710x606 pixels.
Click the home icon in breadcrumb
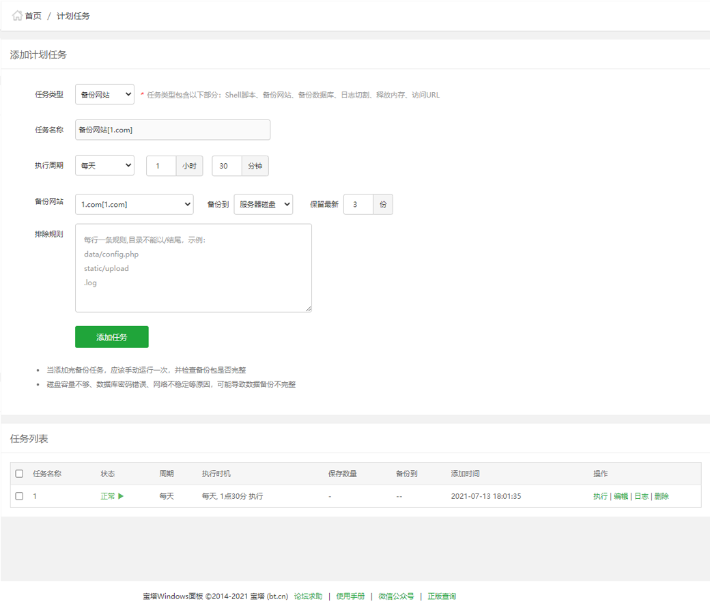pos(17,16)
